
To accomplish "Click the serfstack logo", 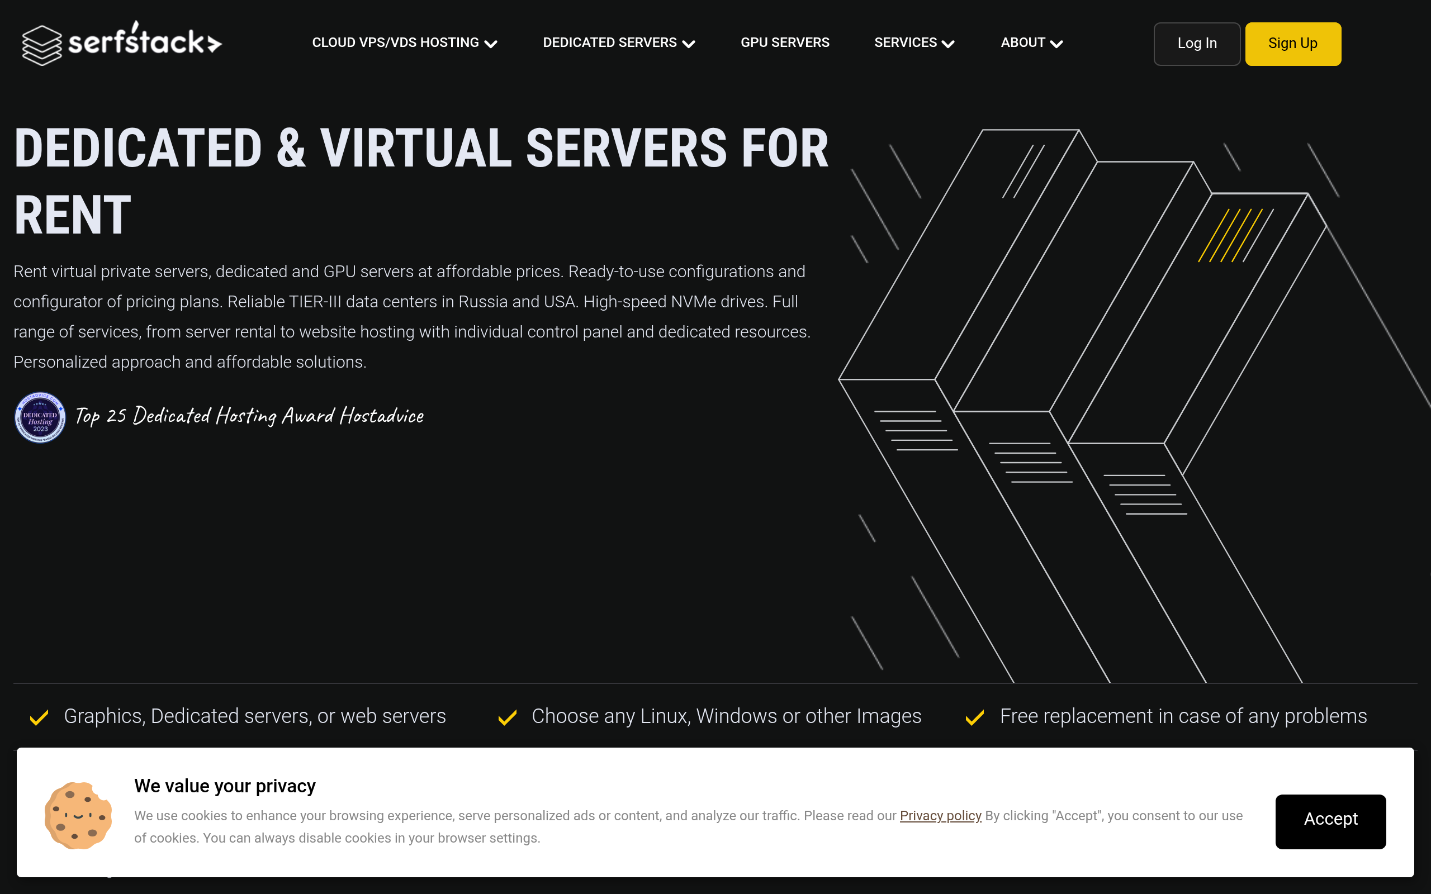I will (122, 43).
